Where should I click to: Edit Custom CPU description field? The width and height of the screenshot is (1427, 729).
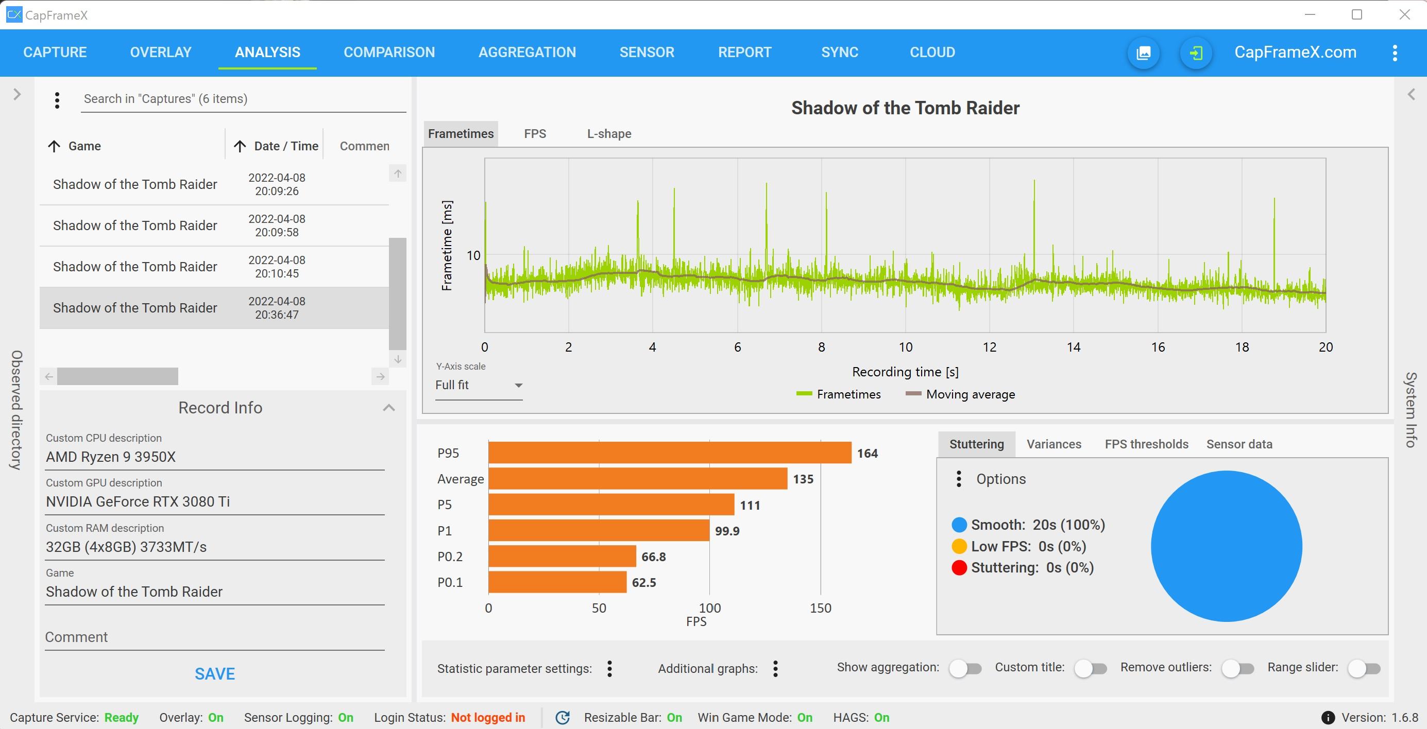click(x=215, y=457)
